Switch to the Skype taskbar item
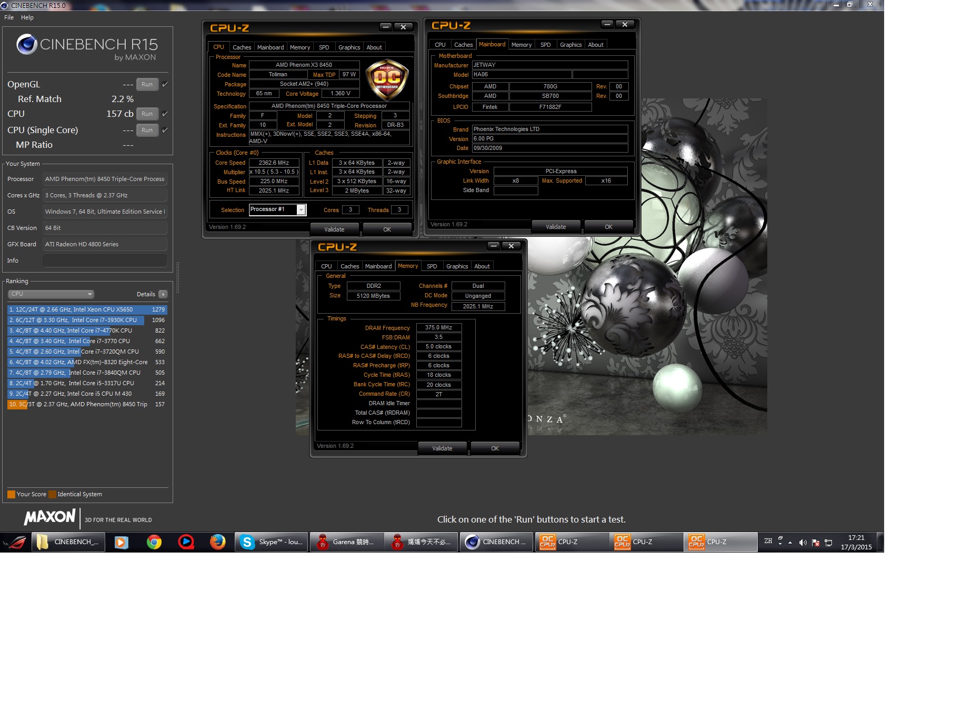 [x=271, y=541]
